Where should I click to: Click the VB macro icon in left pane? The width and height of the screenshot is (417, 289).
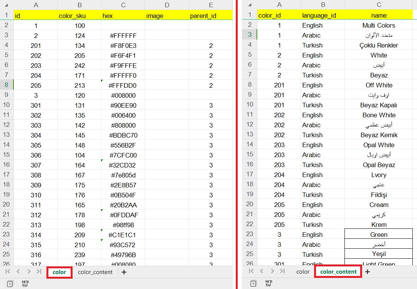[x=25, y=284]
